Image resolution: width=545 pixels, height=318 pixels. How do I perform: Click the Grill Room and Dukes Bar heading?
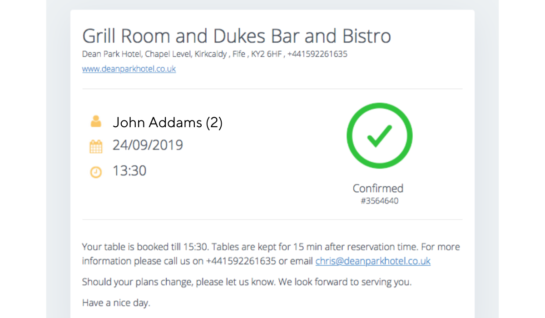pyautogui.click(x=237, y=36)
